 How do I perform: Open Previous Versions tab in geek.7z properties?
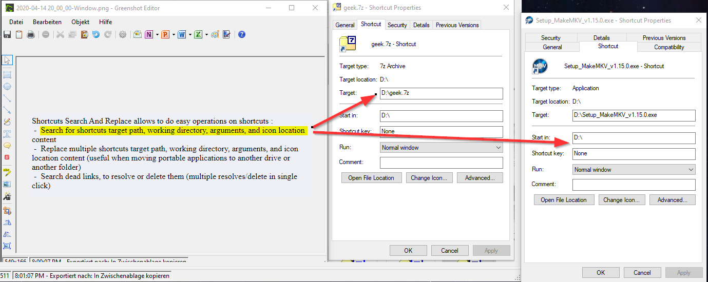[457, 25]
